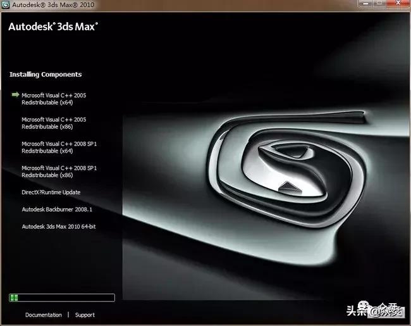This screenshot has width=411, height=326.
Task: Close the 3ds Max installer window
Action: 398,3
